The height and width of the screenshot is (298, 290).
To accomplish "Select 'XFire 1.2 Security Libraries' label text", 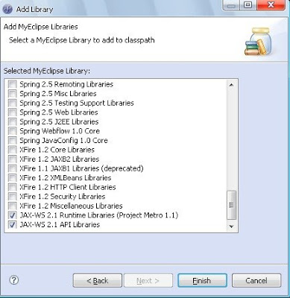I will point(63,197).
